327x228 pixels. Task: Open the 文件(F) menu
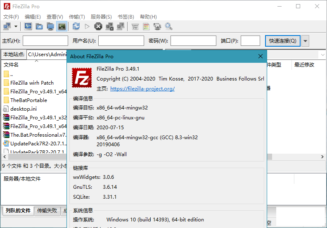point(11,17)
